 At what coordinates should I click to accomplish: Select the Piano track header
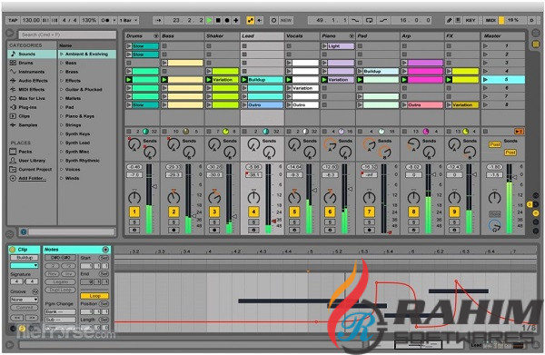(338, 36)
